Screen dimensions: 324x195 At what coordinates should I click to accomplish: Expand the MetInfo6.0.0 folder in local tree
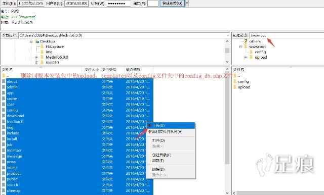[x=37, y=57]
